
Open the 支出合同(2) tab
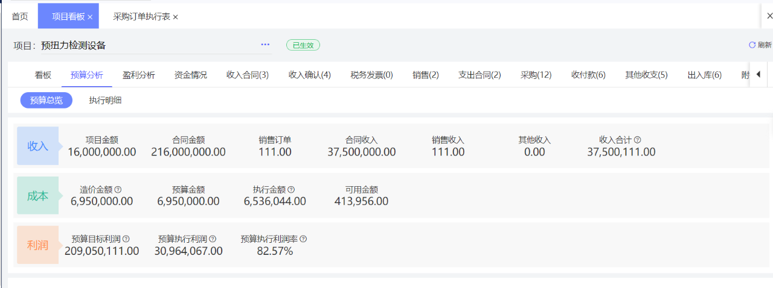pyautogui.click(x=480, y=75)
